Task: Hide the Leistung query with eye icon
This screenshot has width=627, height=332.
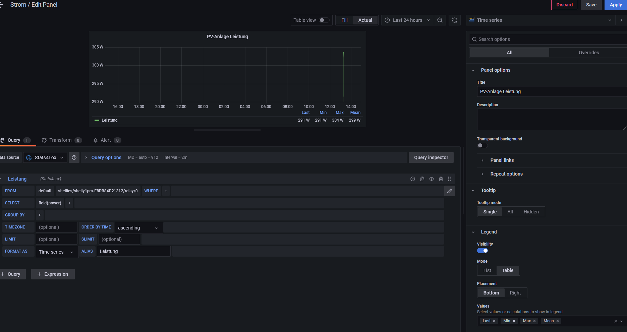Action: (432, 179)
